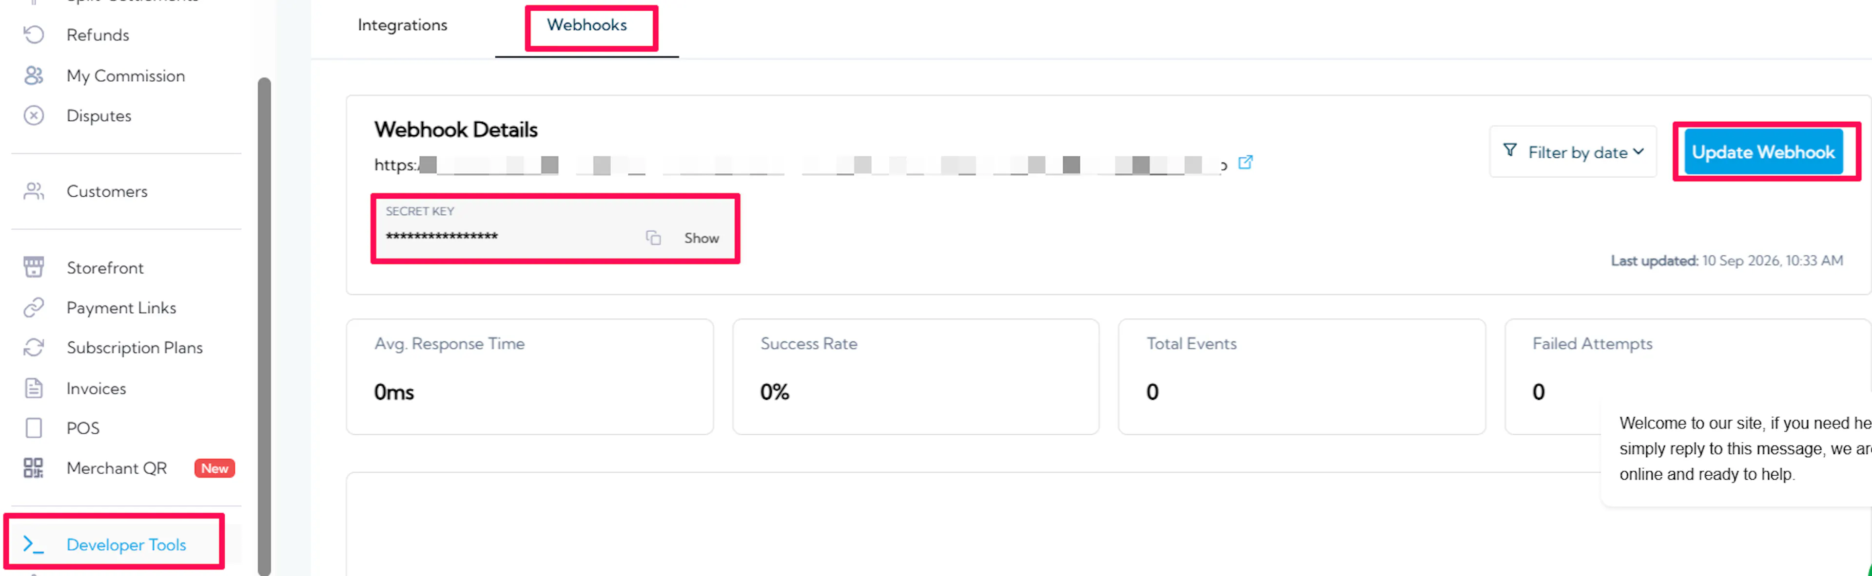Click the Filter by date chevron arrow

(1638, 151)
